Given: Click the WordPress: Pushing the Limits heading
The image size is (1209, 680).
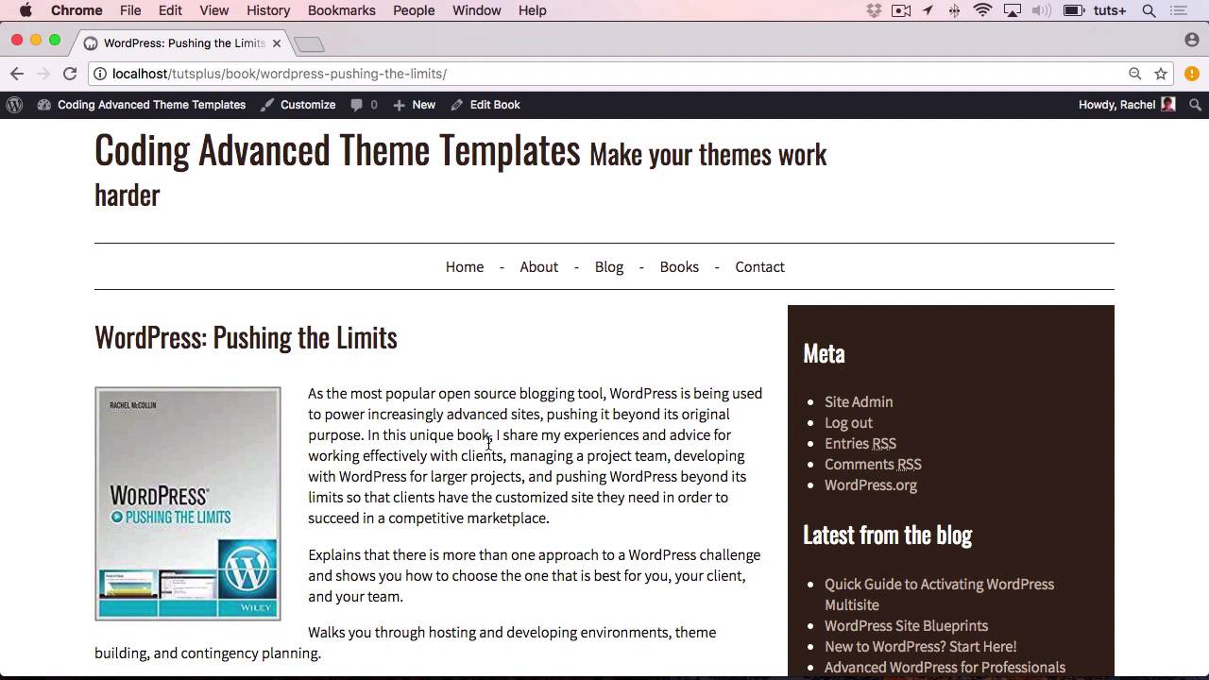Looking at the screenshot, I should click(x=246, y=337).
